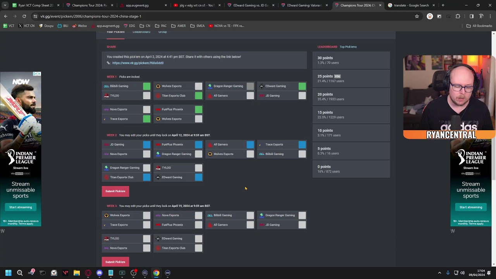
Task: Open the VCT bookmark
Action: pyautogui.click(x=9, y=26)
